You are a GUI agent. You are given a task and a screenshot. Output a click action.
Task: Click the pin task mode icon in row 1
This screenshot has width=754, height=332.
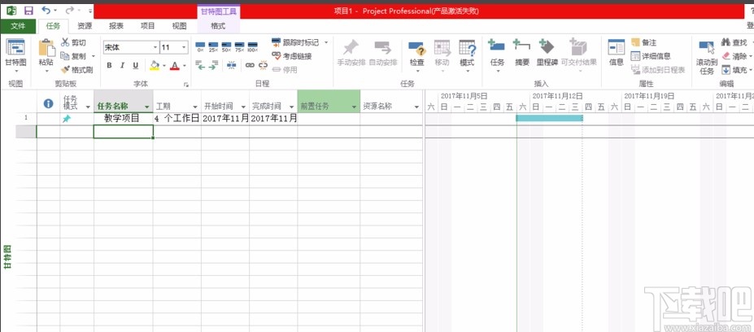pos(67,118)
